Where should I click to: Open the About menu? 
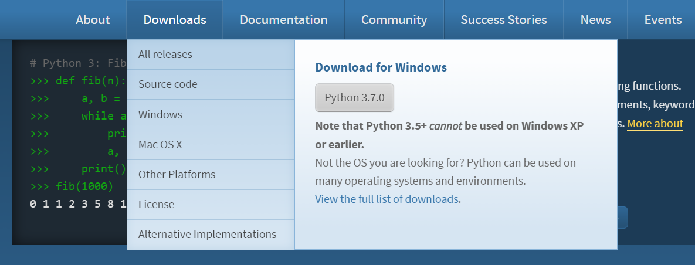coord(93,19)
